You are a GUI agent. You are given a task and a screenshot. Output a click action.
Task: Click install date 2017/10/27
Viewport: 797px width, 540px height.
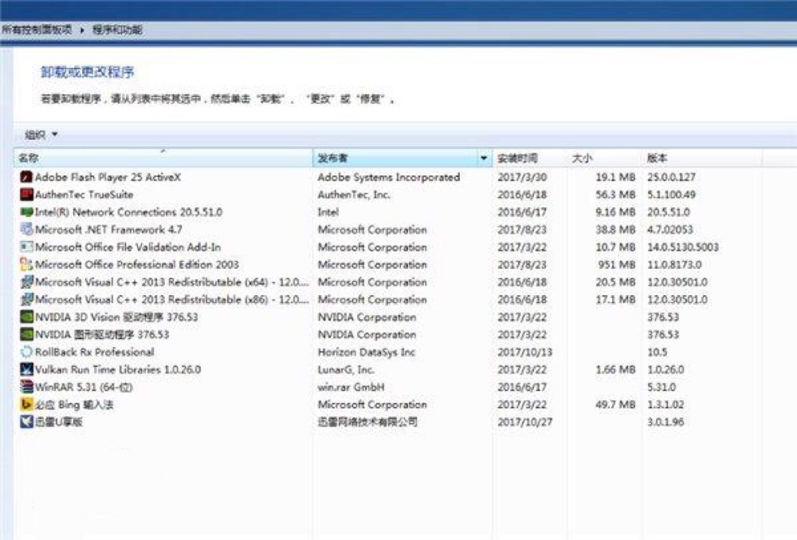(525, 421)
